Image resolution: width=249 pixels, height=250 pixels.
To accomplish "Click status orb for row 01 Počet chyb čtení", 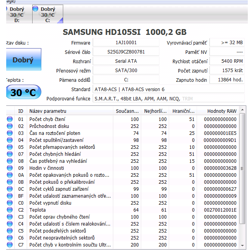I will 10,119.
